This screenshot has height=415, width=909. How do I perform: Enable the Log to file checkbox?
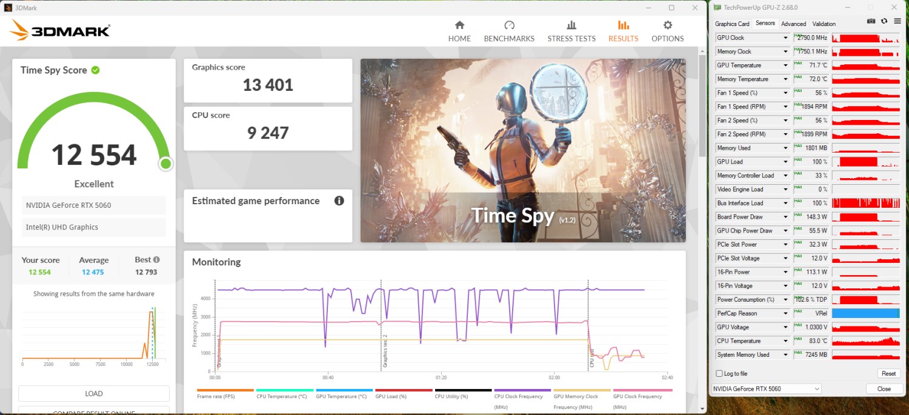click(x=719, y=374)
